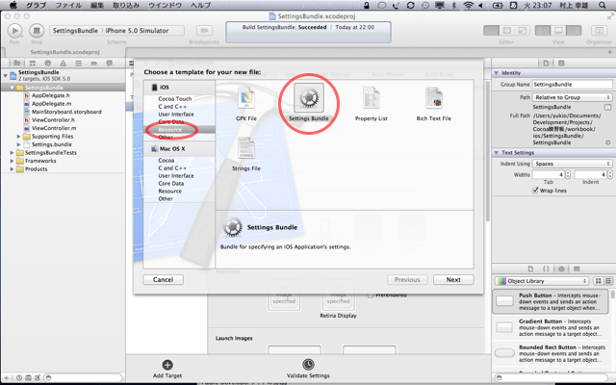
Task: Click Validate Settings button
Action: coord(308,369)
